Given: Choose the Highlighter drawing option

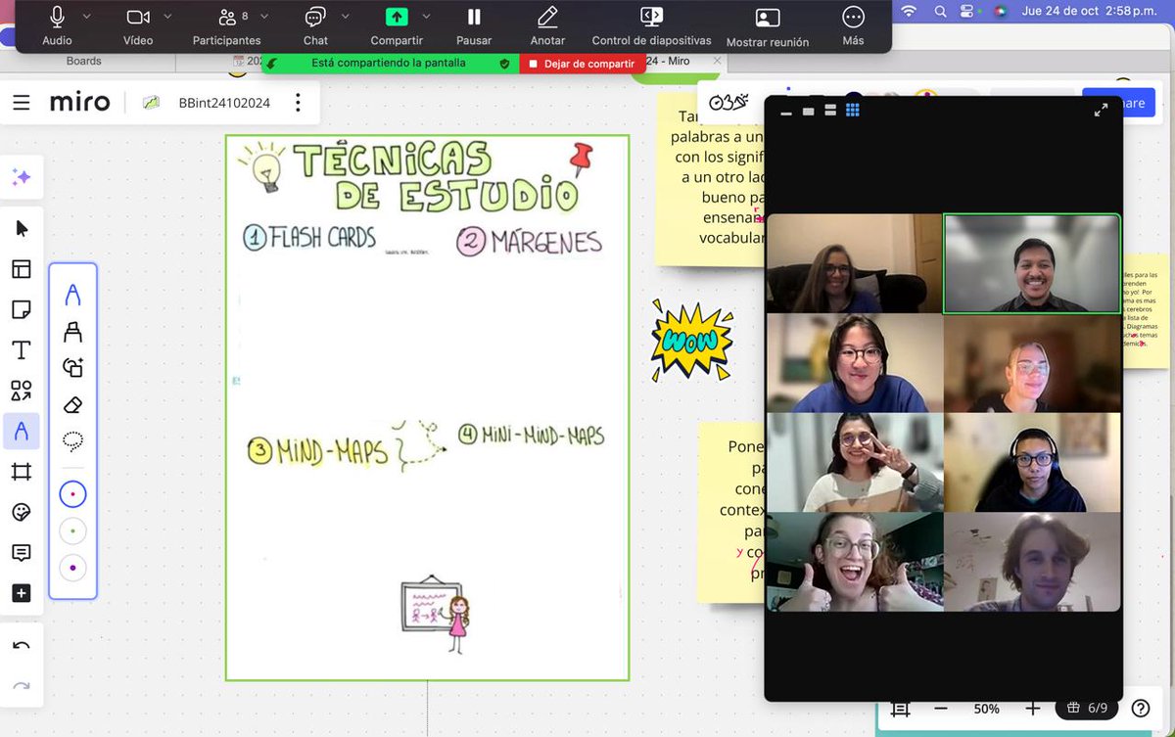Looking at the screenshot, I should pyautogui.click(x=72, y=332).
